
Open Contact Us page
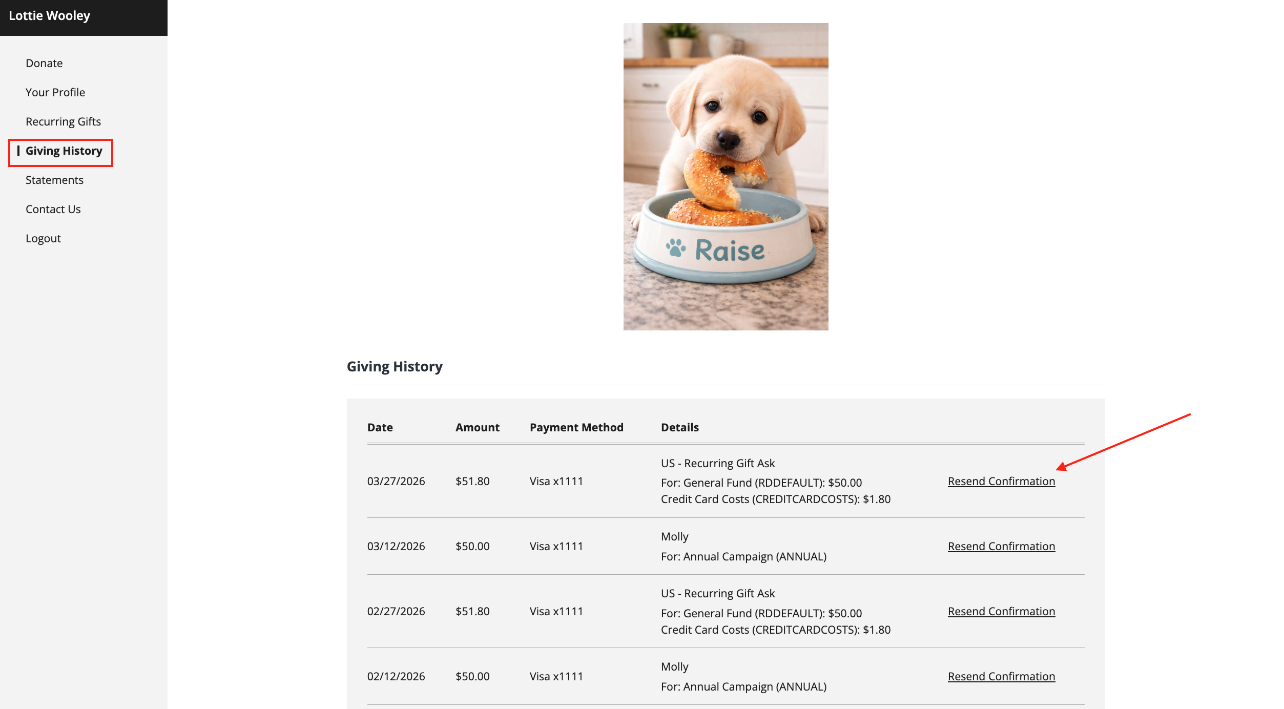pos(53,209)
